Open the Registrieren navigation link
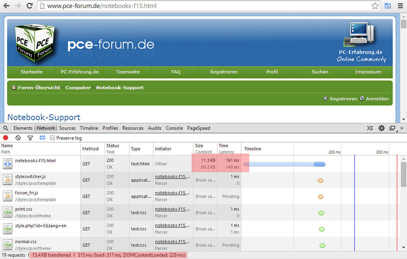Viewport: 407px width, 259px height. [x=224, y=72]
